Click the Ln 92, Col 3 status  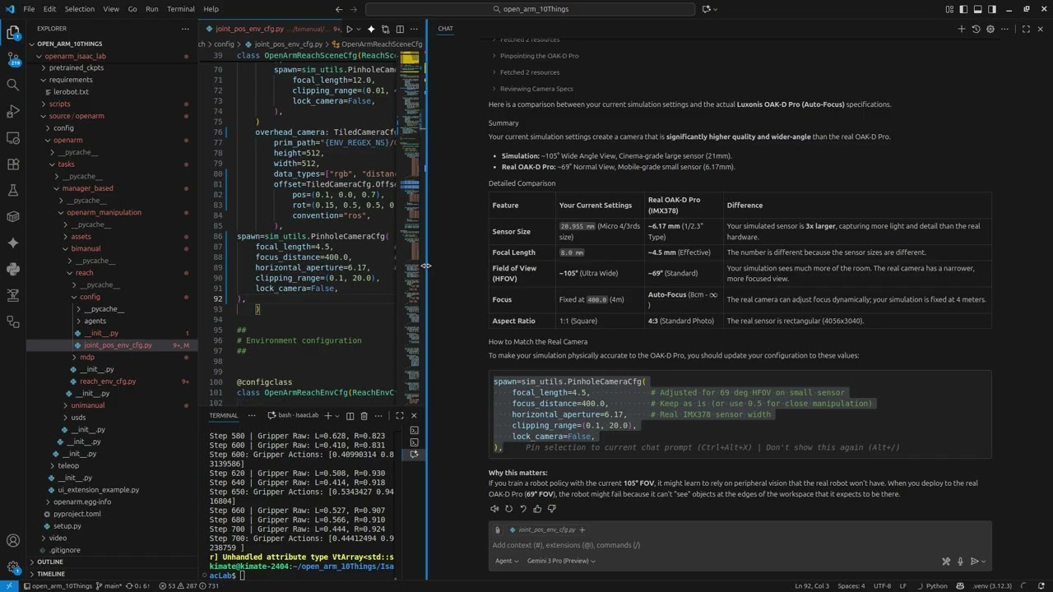[813, 586]
